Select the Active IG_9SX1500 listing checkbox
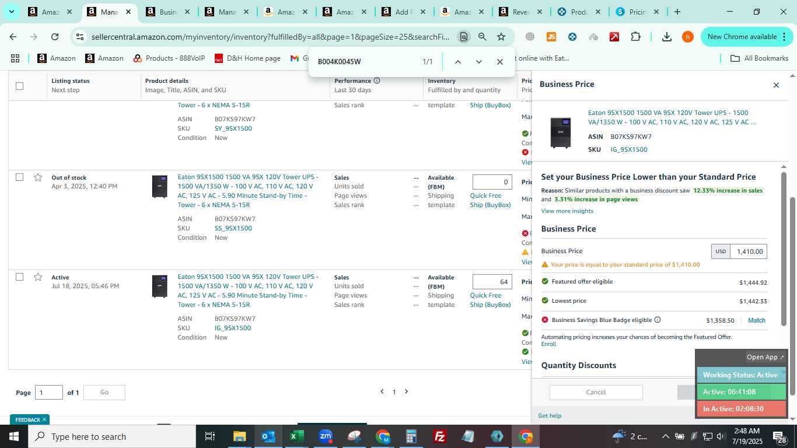The height and width of the screenshot is (448, 797). tap(19, 276)
